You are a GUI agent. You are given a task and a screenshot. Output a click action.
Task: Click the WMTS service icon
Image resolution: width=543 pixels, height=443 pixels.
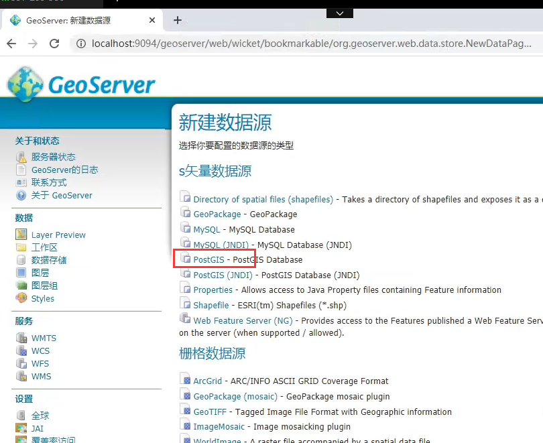21,338
